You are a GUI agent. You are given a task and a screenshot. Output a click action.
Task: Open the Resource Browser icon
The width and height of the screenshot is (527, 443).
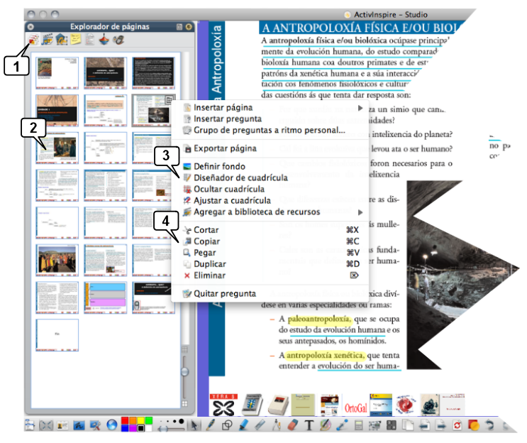pyautogui.click(x=48, y=40)
